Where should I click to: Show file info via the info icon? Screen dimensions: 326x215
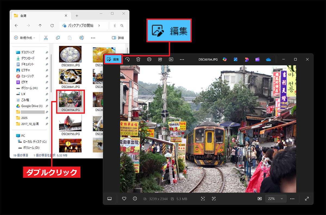[135, 199]
